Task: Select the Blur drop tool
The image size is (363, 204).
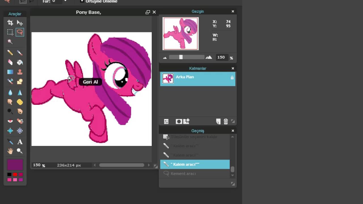Action: 10,92
